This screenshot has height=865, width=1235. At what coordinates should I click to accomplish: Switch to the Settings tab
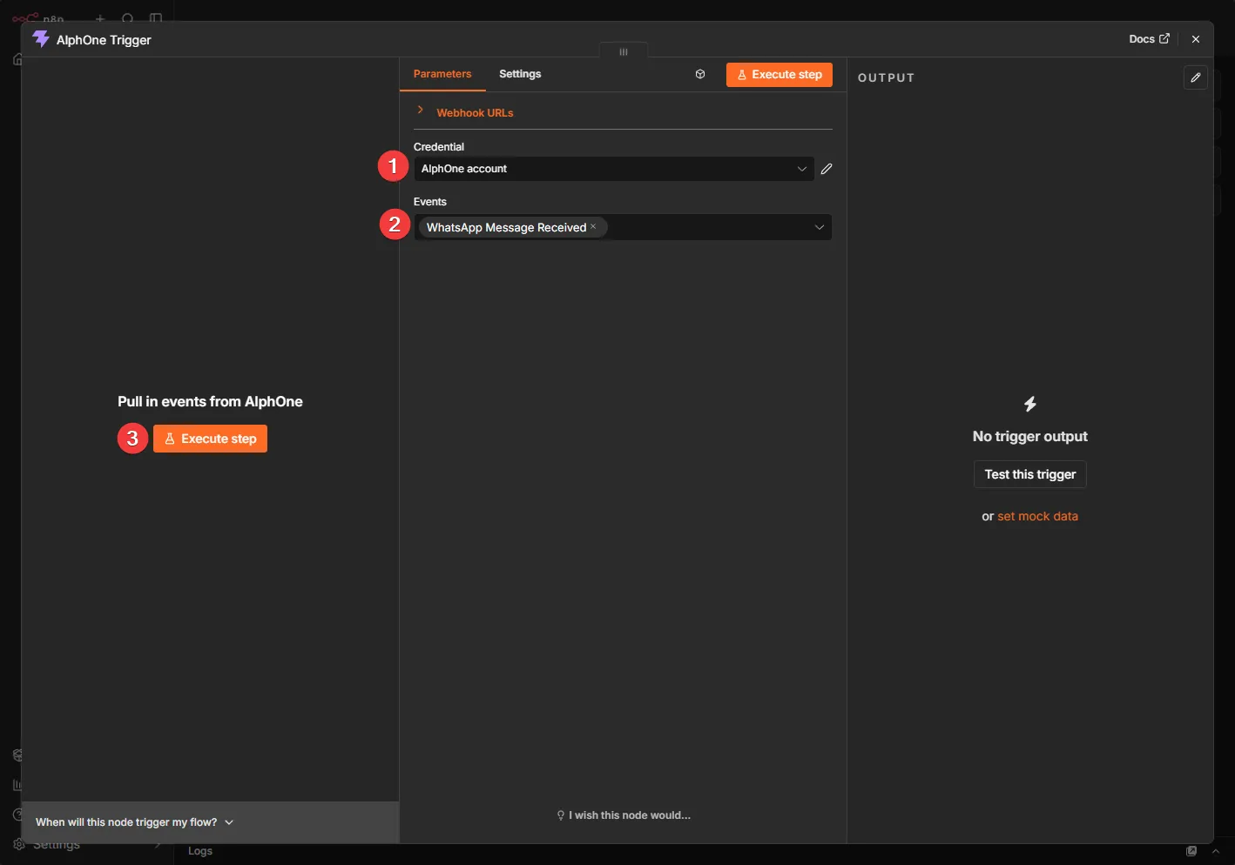click(x=520, y=74)
